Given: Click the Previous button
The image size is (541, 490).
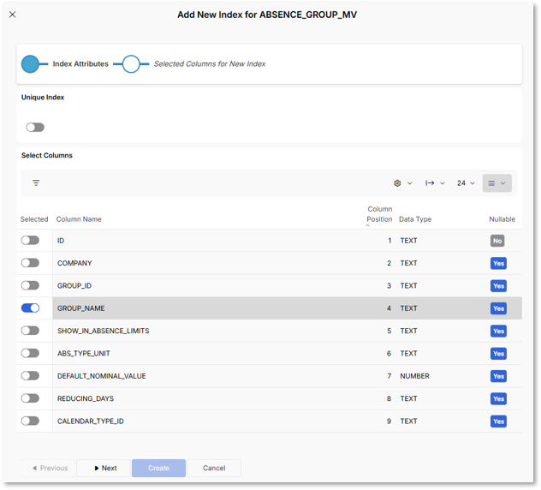Looking at the screenshot, I should 48,469.
